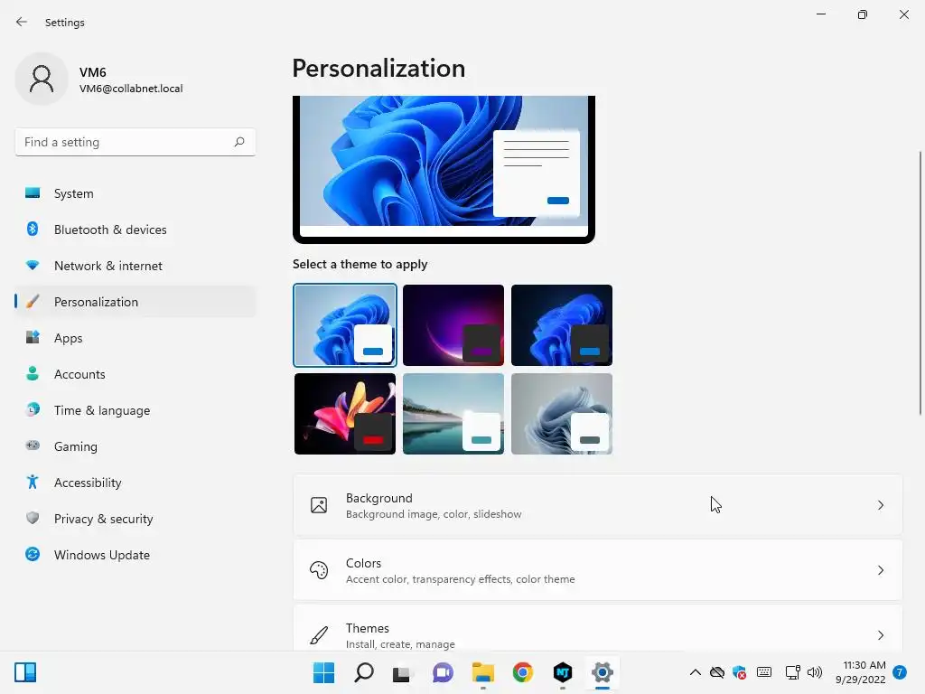Screen dimensions: 925x694
Task: Click the System monitor icon in sidebar
Action: pyautogui.click(x=33, y=193)
